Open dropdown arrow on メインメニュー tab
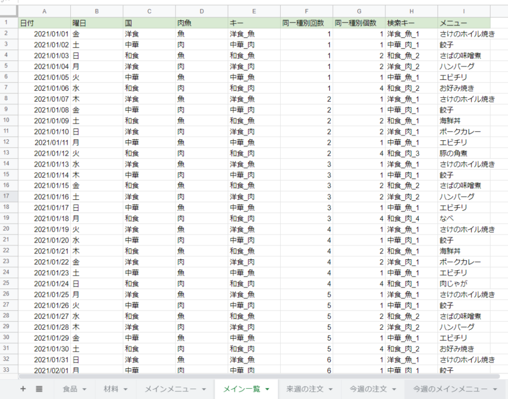Image resolution: width=508 pixels, height=399 pixels. pyautogui.click(x=204, y=390)
